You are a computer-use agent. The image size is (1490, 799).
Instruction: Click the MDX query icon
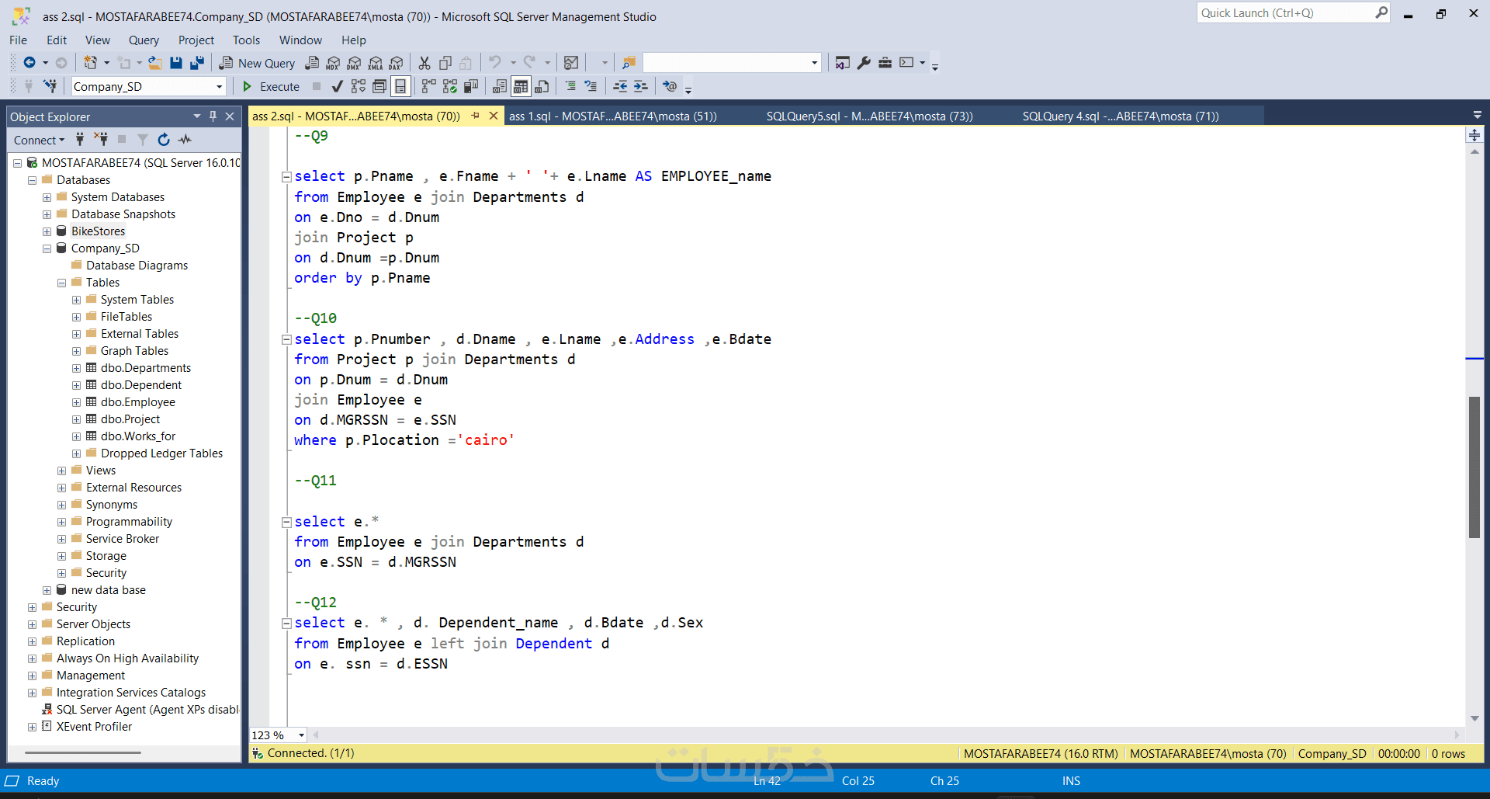coord(333,63)
